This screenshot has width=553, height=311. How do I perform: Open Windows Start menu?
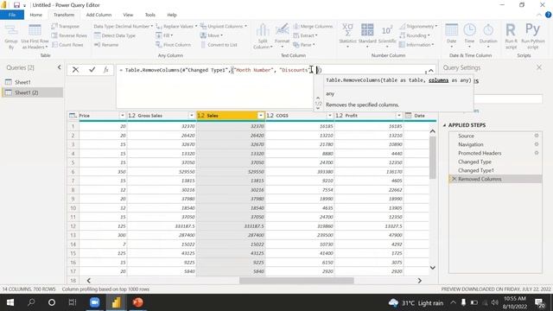(10, 302)
